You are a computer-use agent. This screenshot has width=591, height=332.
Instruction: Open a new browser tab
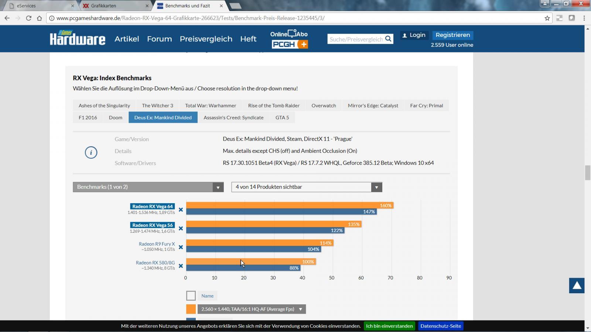pos(235,6)
